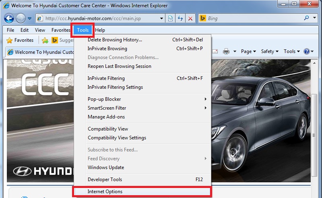This screenshot has width=322, height=198.
Task: Open the Tools command bar dropdown
Action: click(x=291, y=51)
